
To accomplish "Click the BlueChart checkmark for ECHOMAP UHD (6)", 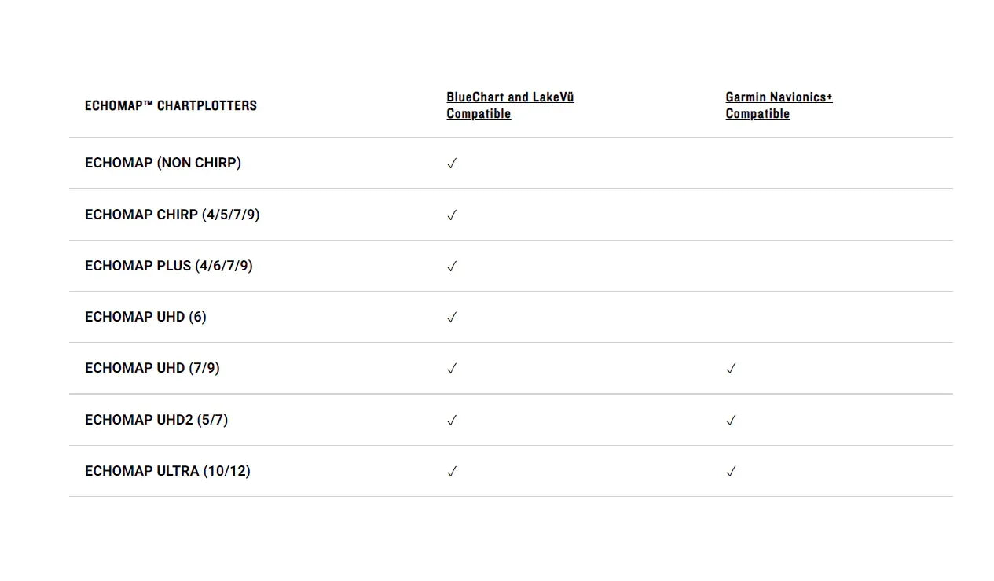I will tap(452, 318).
